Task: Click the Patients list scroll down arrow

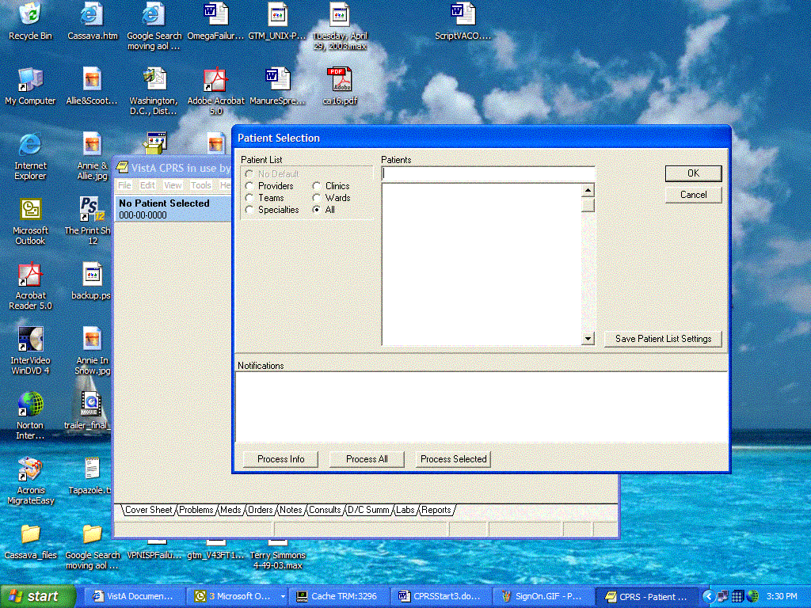Action: (588, 339)
